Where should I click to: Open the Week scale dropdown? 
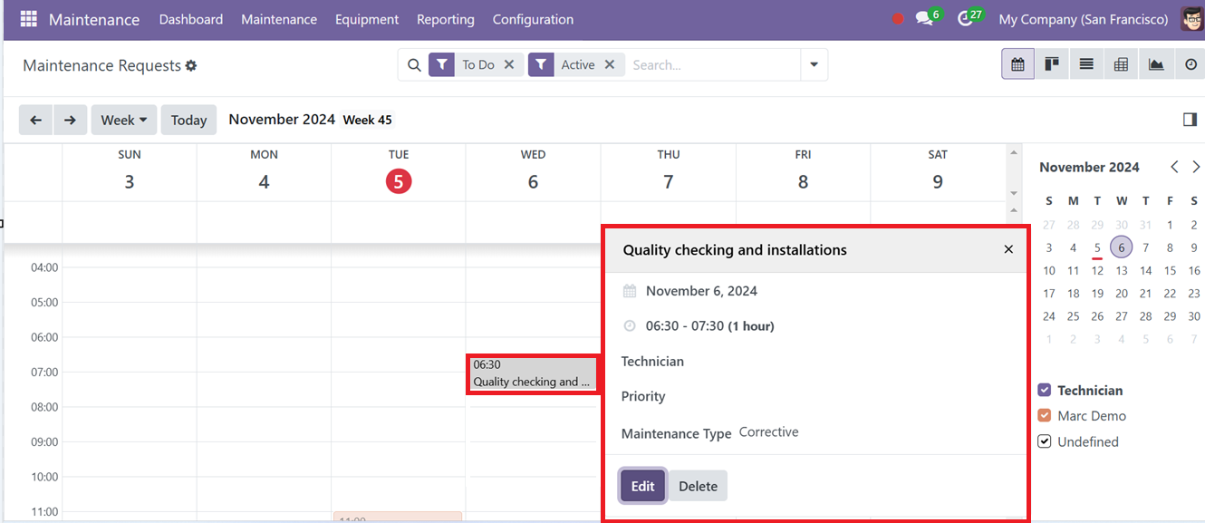point(124,120)
